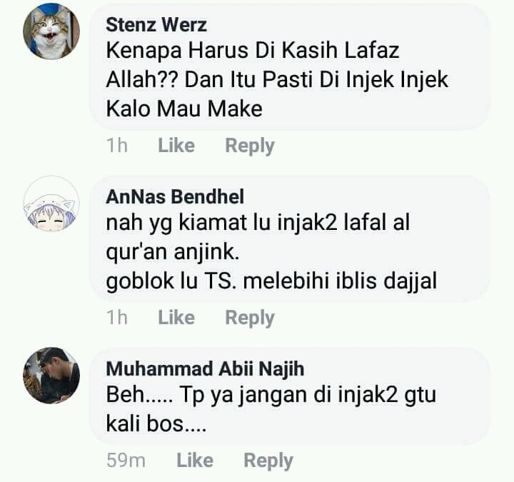
Task: Open Stenz Werz's cat profile picture
Action: coord(51,31)
